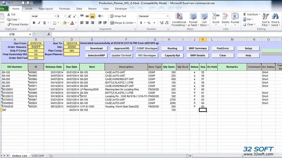The height and width of the screenshot is (158, 282).
Task: Apply the yellow Fill Color bucket
Action: pos(65,23)
